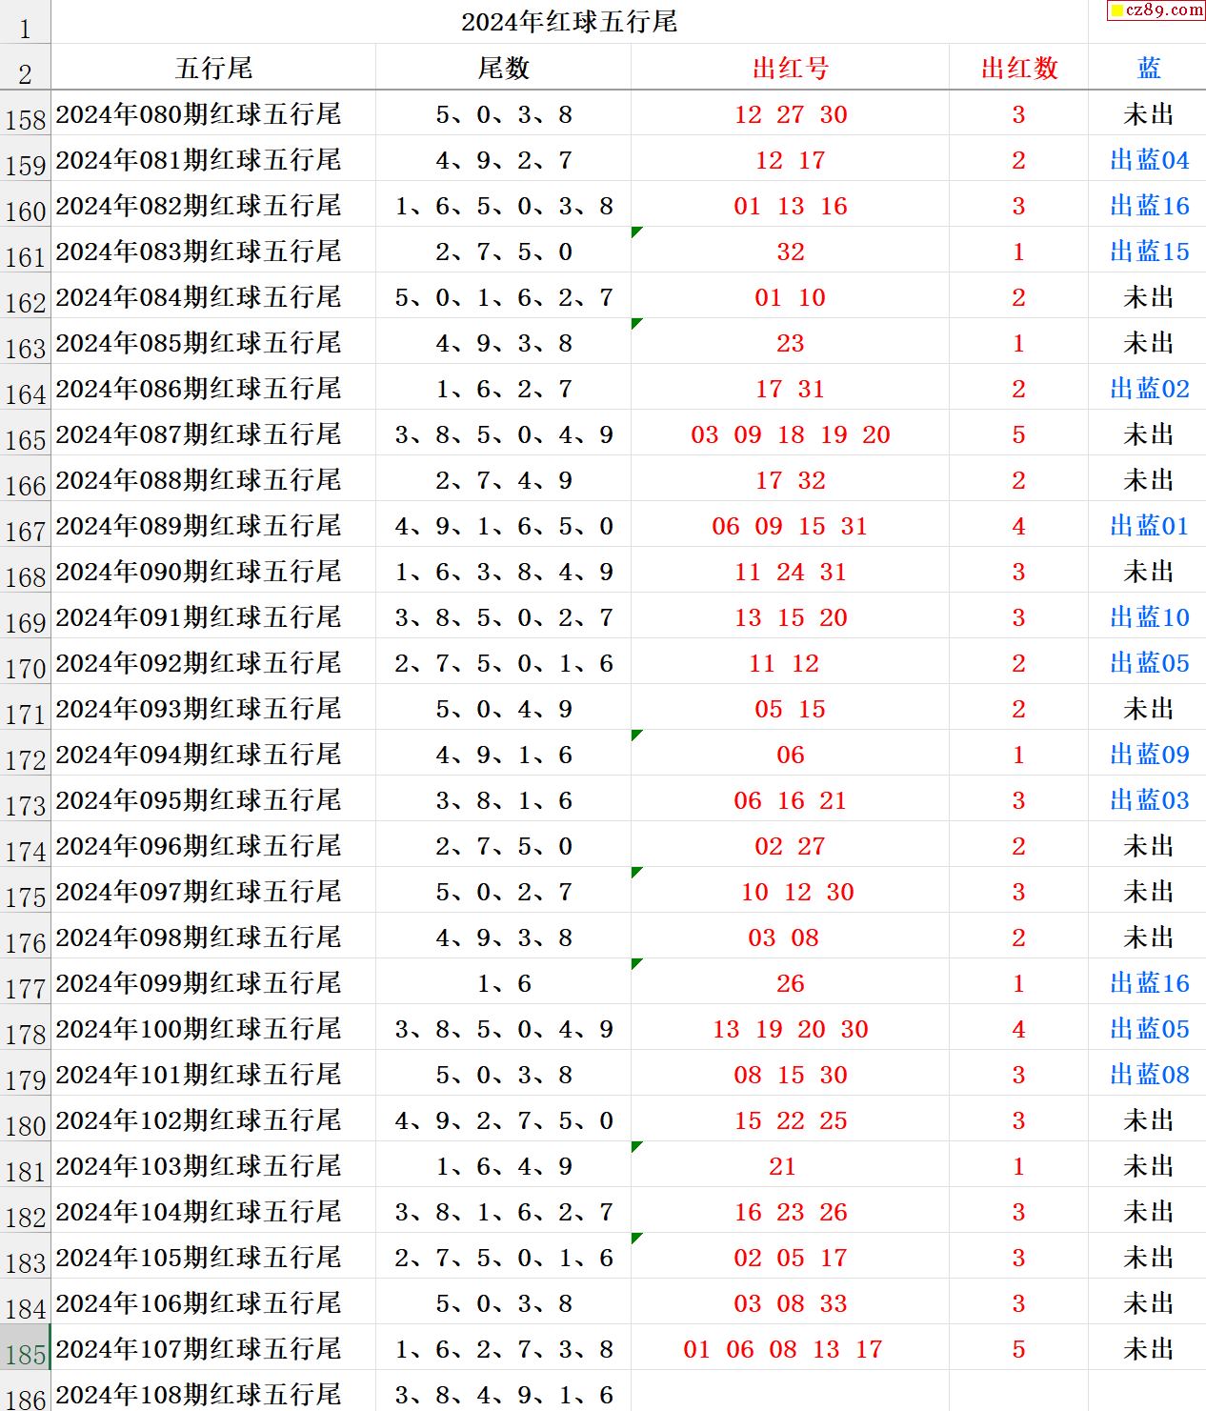
Task: Select cell 2024年087期红球五行尾
Action: pos(198,434)
